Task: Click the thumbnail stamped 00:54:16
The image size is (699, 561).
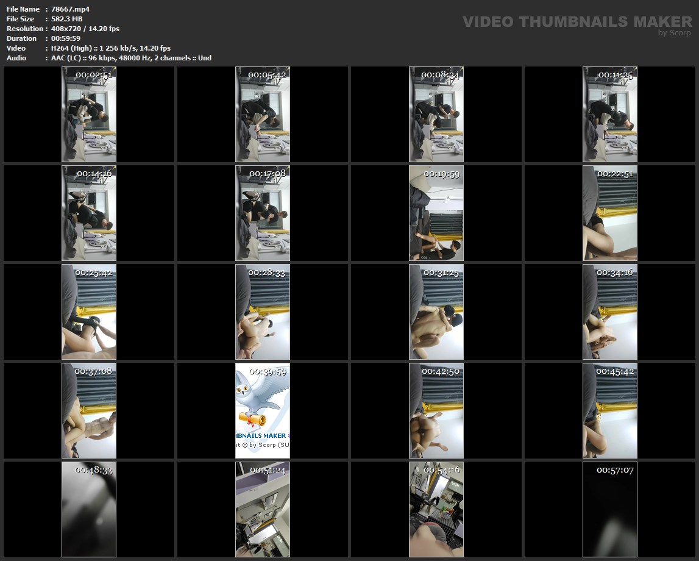Action: pyautogui.click(x=436, y=510)
